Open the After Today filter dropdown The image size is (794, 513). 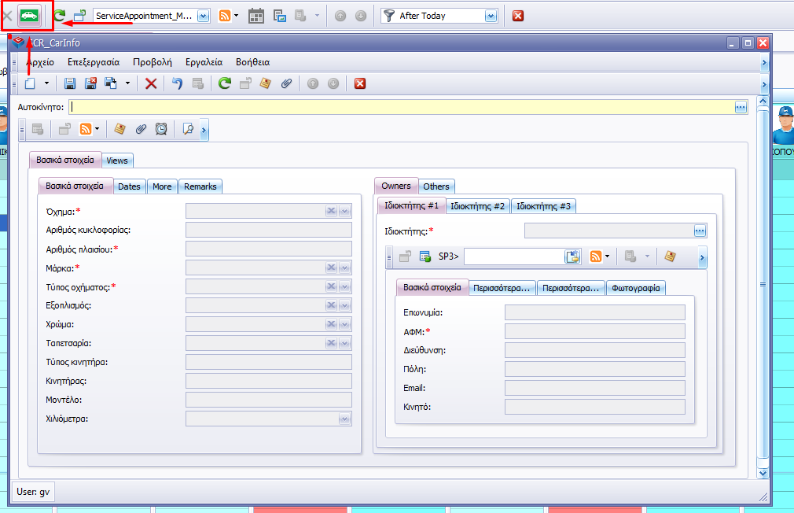(x=491, y=16)
